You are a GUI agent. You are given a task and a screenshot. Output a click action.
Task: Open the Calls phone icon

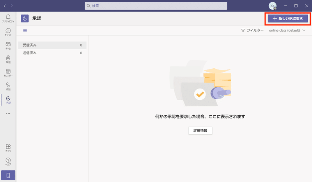8,87
